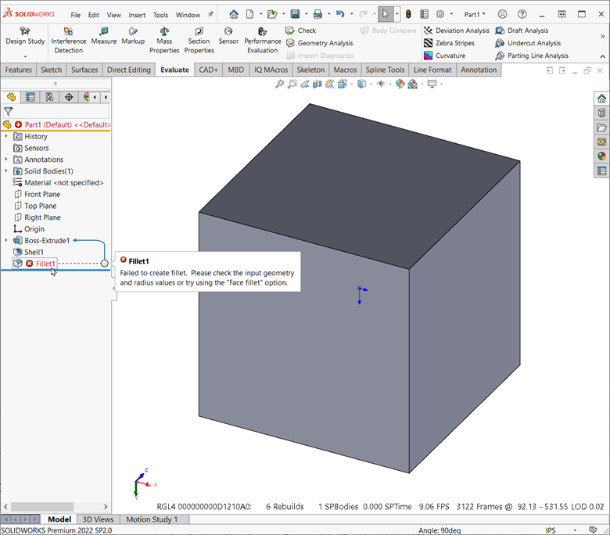Switch to the Features tab
Screen dimensions: 610x535
(x=18, y=70)
